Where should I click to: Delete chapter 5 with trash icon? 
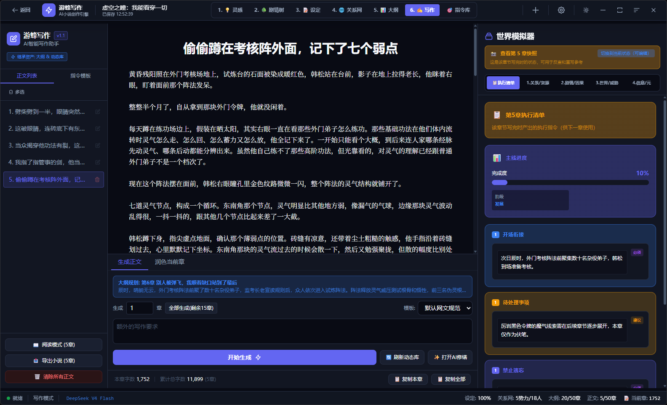pyautogui.click(x=97, y=180)
